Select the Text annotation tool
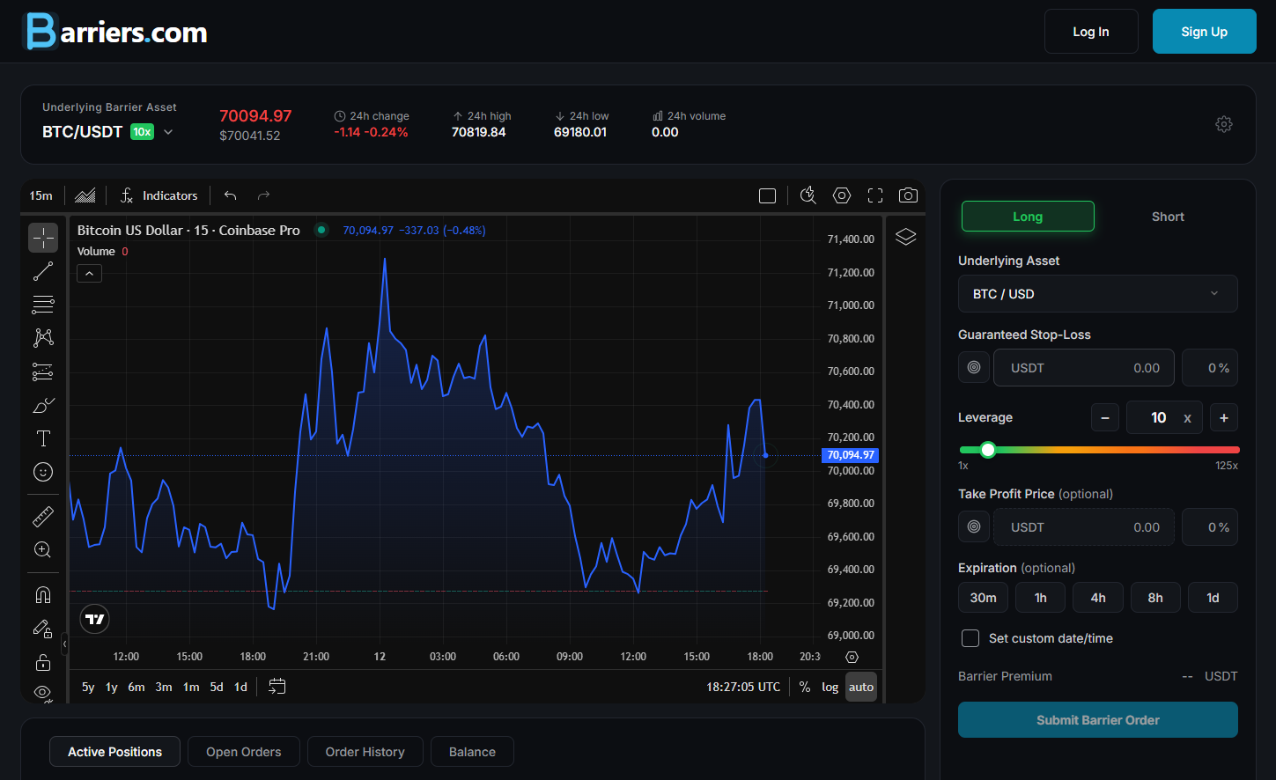The image size is (1276, 780). [x=43, y=438]
